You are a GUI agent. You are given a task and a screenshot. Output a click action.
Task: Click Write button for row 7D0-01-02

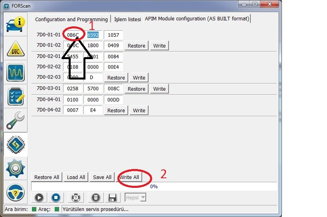tap(159, 46)
